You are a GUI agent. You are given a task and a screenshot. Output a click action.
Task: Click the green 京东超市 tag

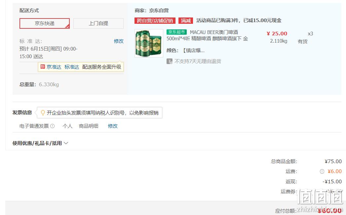point(176,32)
